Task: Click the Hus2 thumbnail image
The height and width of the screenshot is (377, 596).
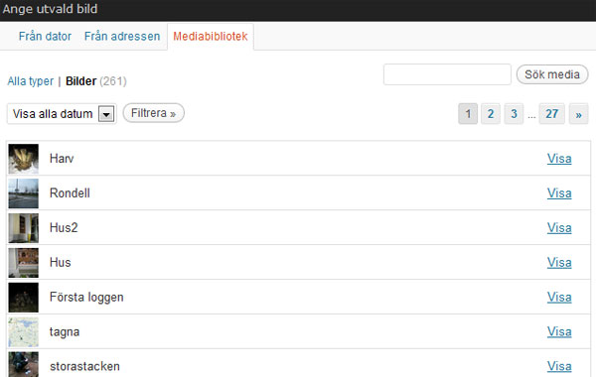Action: tap(24, 228)
